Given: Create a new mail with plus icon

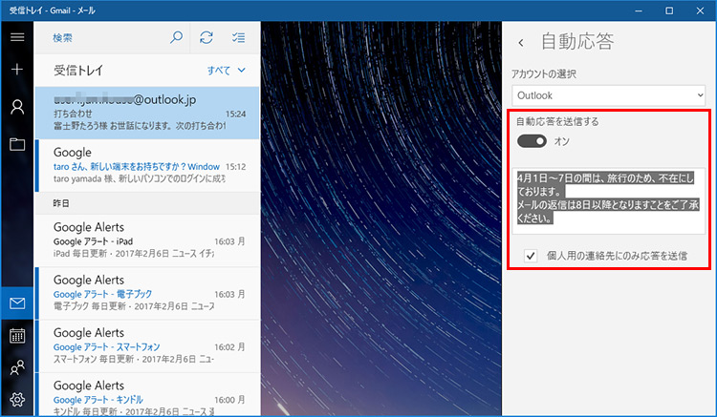Looking at the screenshot, I should point(17,70).
